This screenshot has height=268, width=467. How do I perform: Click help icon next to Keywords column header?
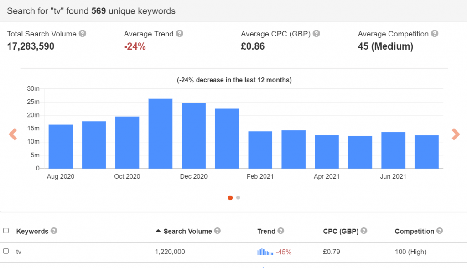coord(54,231)
